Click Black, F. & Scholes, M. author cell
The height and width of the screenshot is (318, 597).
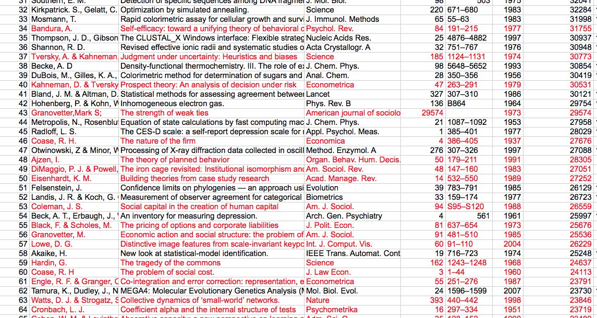tap(74, 225)
